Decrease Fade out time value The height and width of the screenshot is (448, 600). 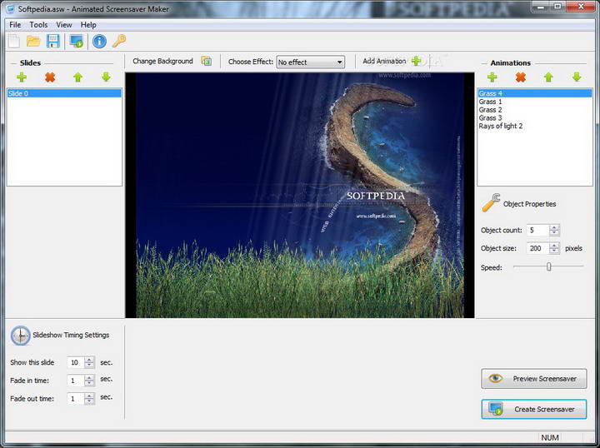(89, 401)
